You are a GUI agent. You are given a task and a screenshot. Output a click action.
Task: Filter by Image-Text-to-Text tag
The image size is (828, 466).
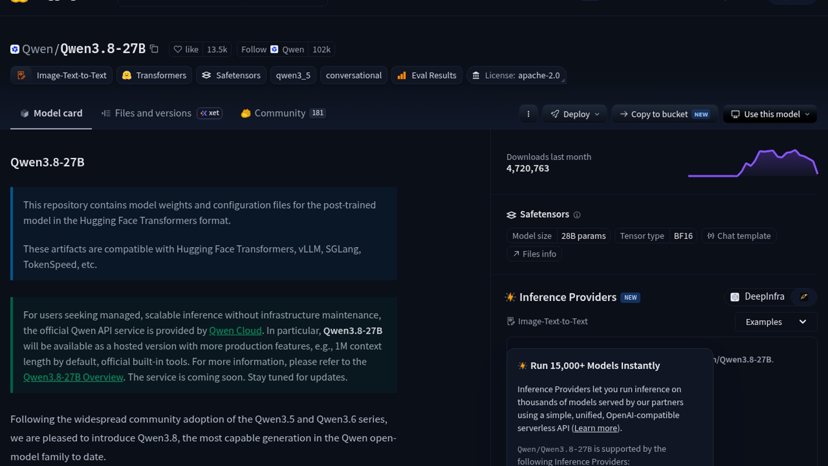click(x=61, y=76)
